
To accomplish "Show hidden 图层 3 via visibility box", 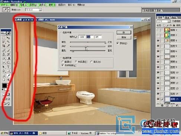I will point(158,30).
